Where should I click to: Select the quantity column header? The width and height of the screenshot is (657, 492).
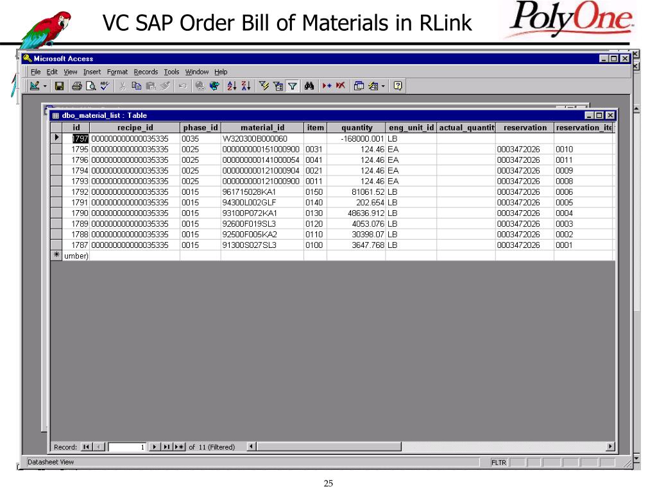pyautogui.click(x=357, y=127)
